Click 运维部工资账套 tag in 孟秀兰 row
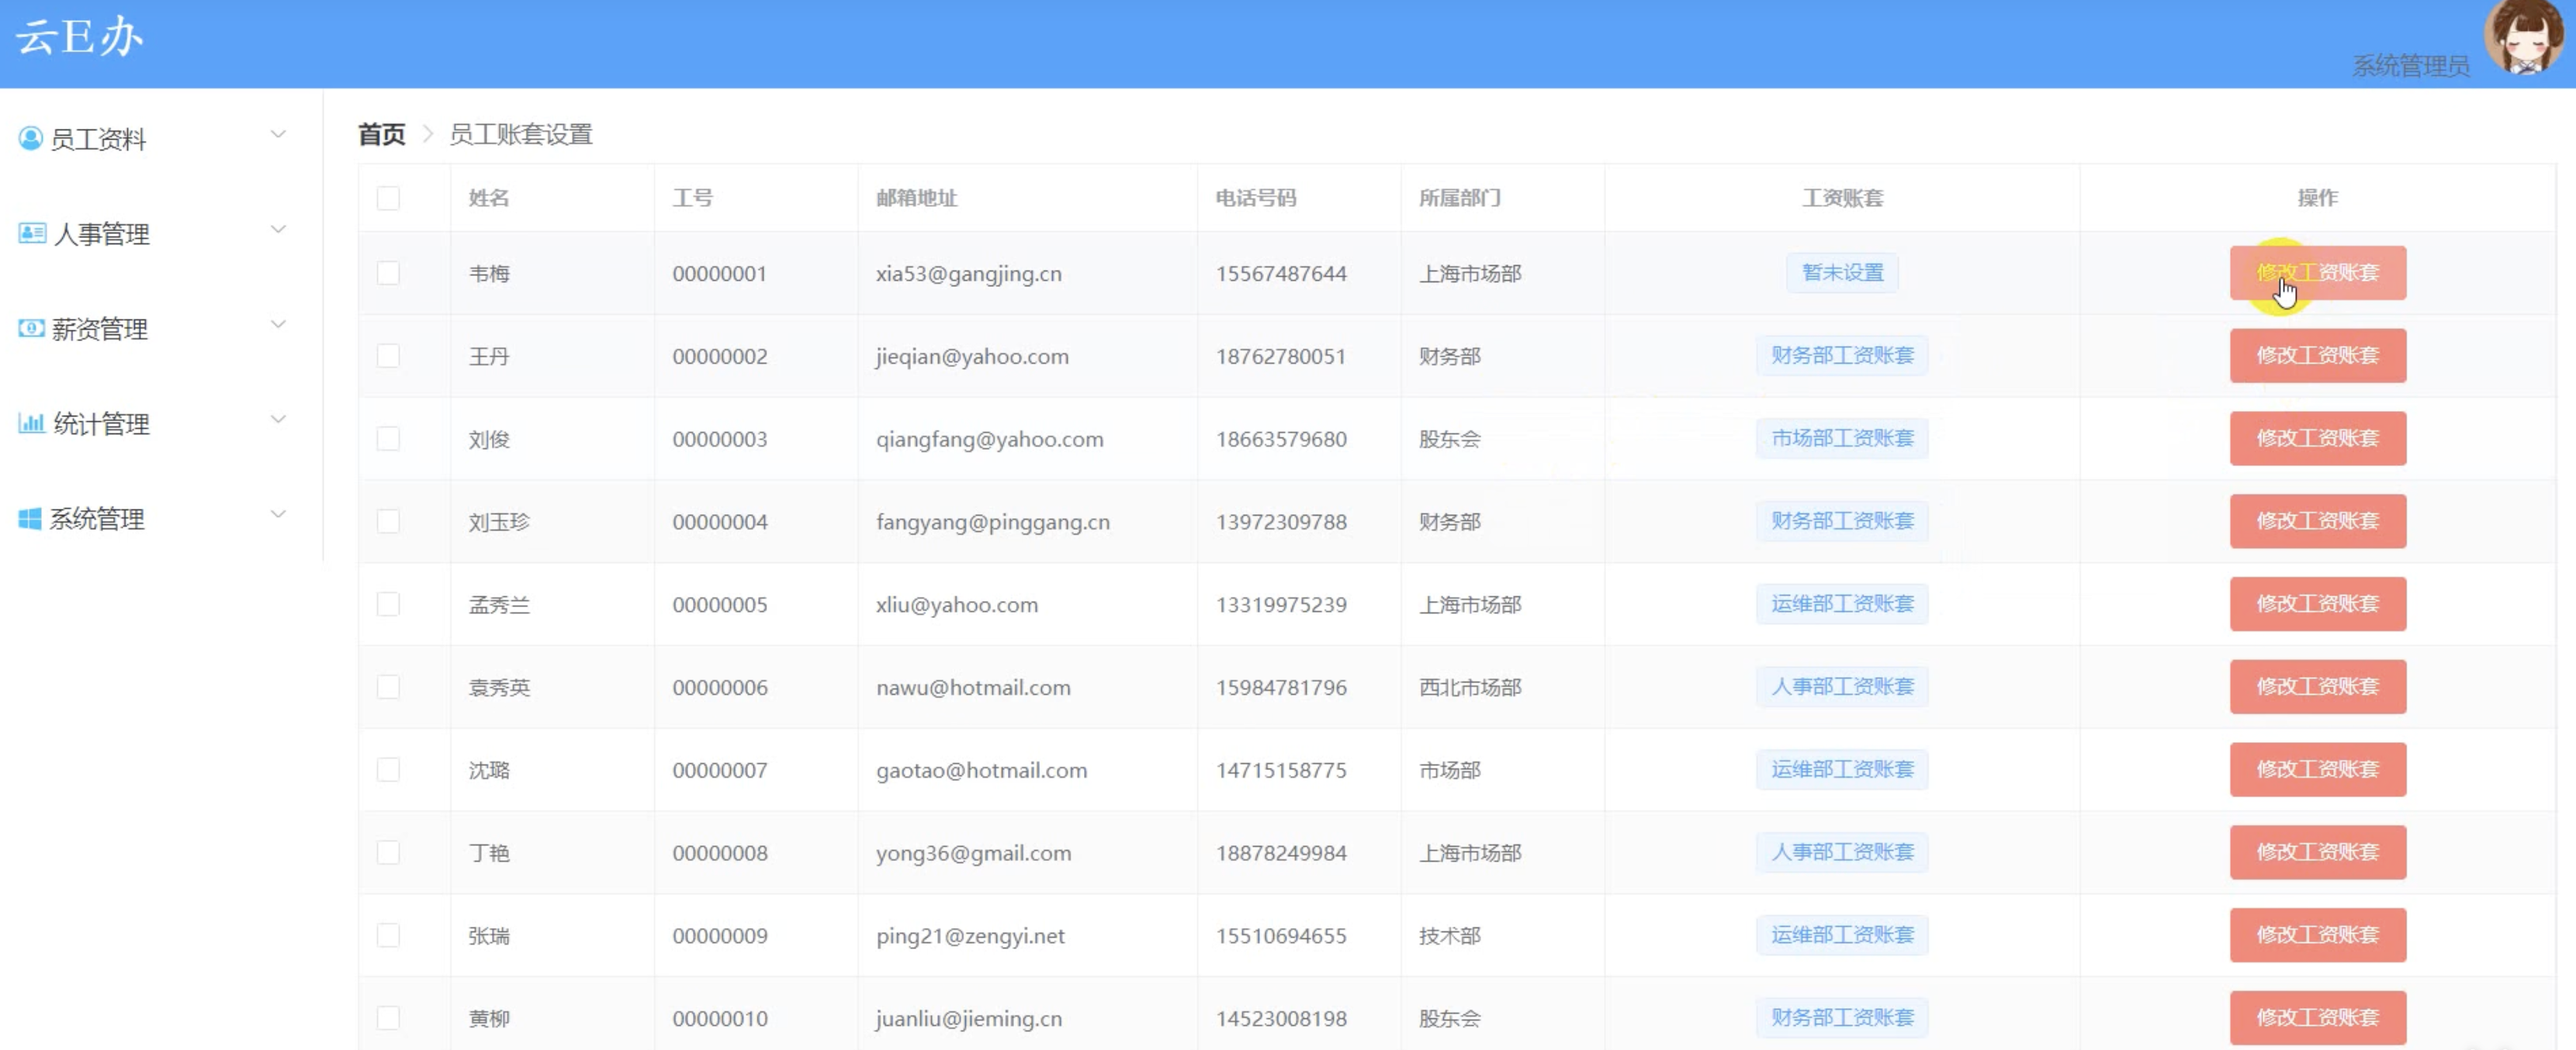The height and width of the screenshot is (1050, 2576). [1842, 604]
